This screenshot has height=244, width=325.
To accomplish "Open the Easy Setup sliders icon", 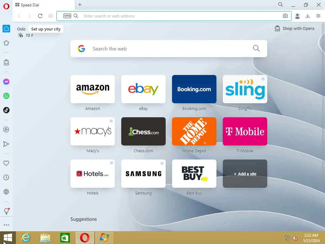I will (x=318, y=16).
